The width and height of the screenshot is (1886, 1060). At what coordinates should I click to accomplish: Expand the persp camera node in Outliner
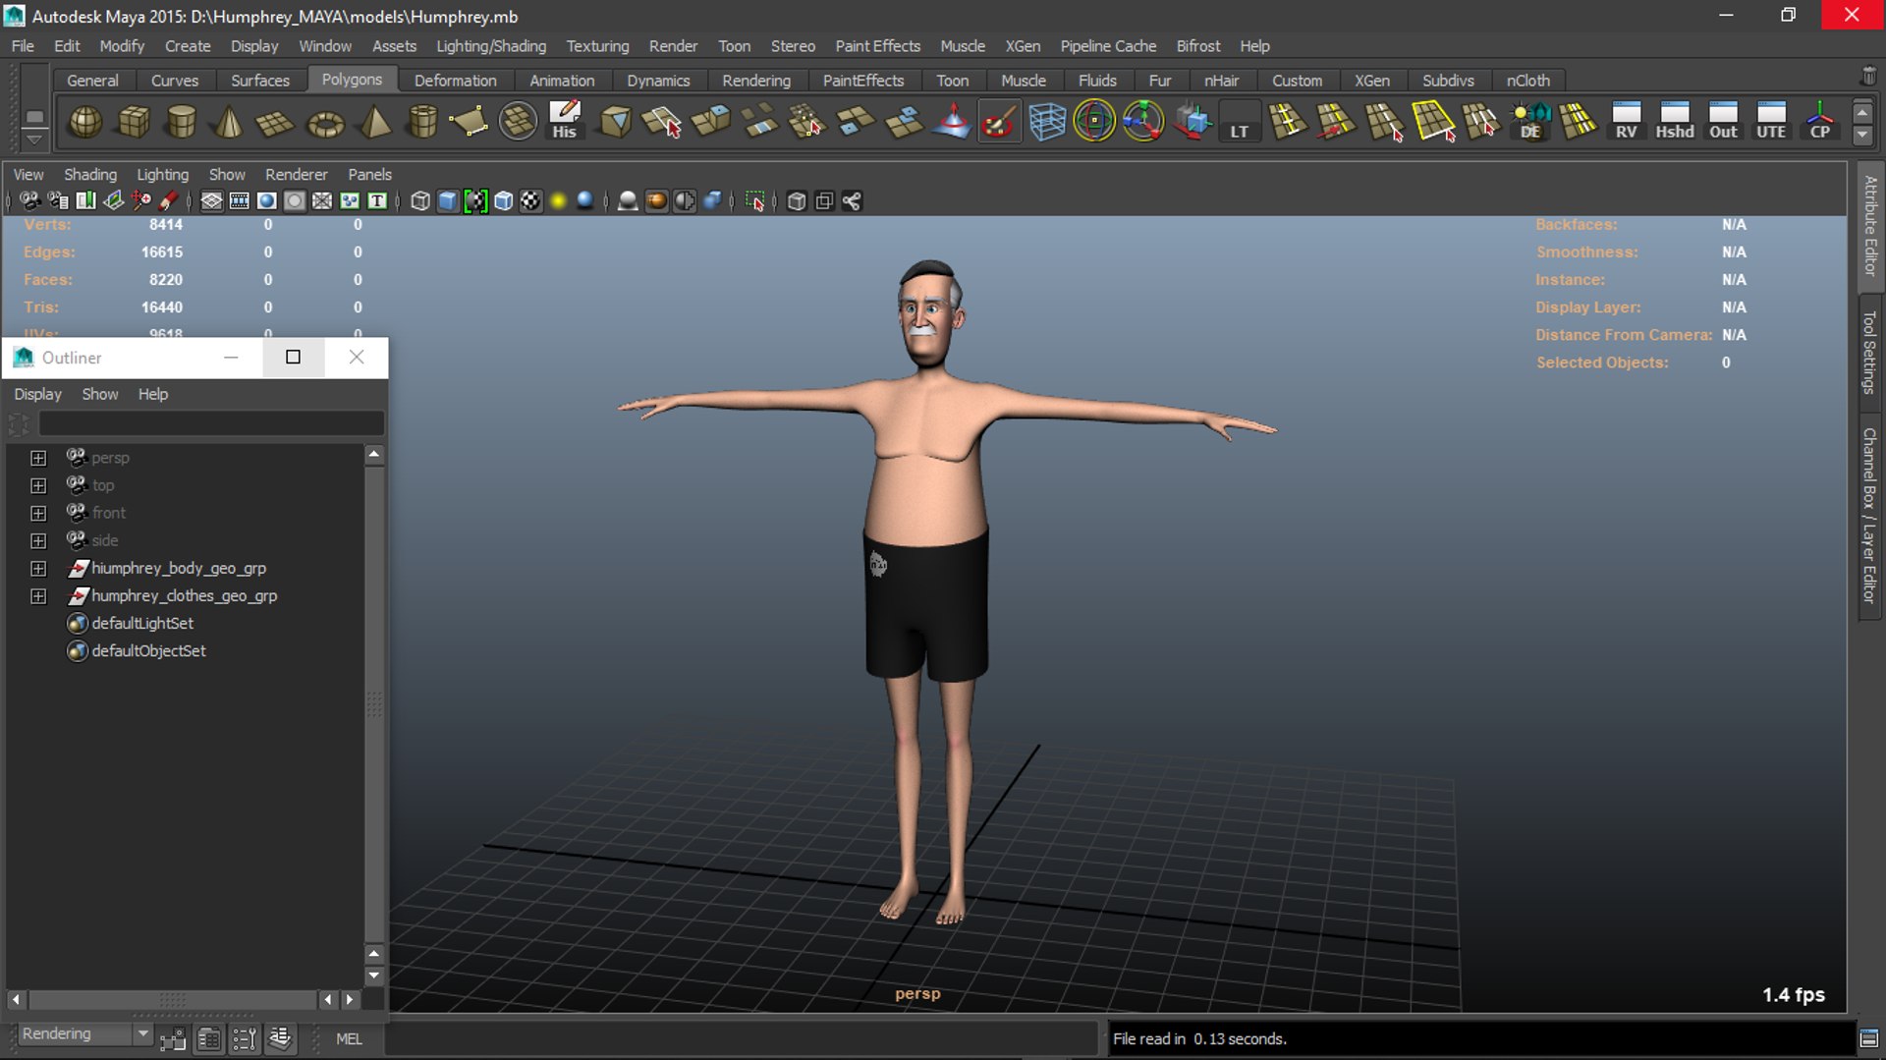click(x=38, y=458)
